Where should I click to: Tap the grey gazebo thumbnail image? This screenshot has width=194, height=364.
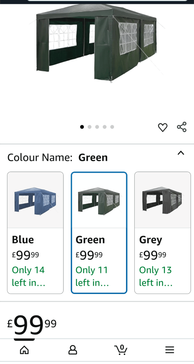tap(162, 200)
